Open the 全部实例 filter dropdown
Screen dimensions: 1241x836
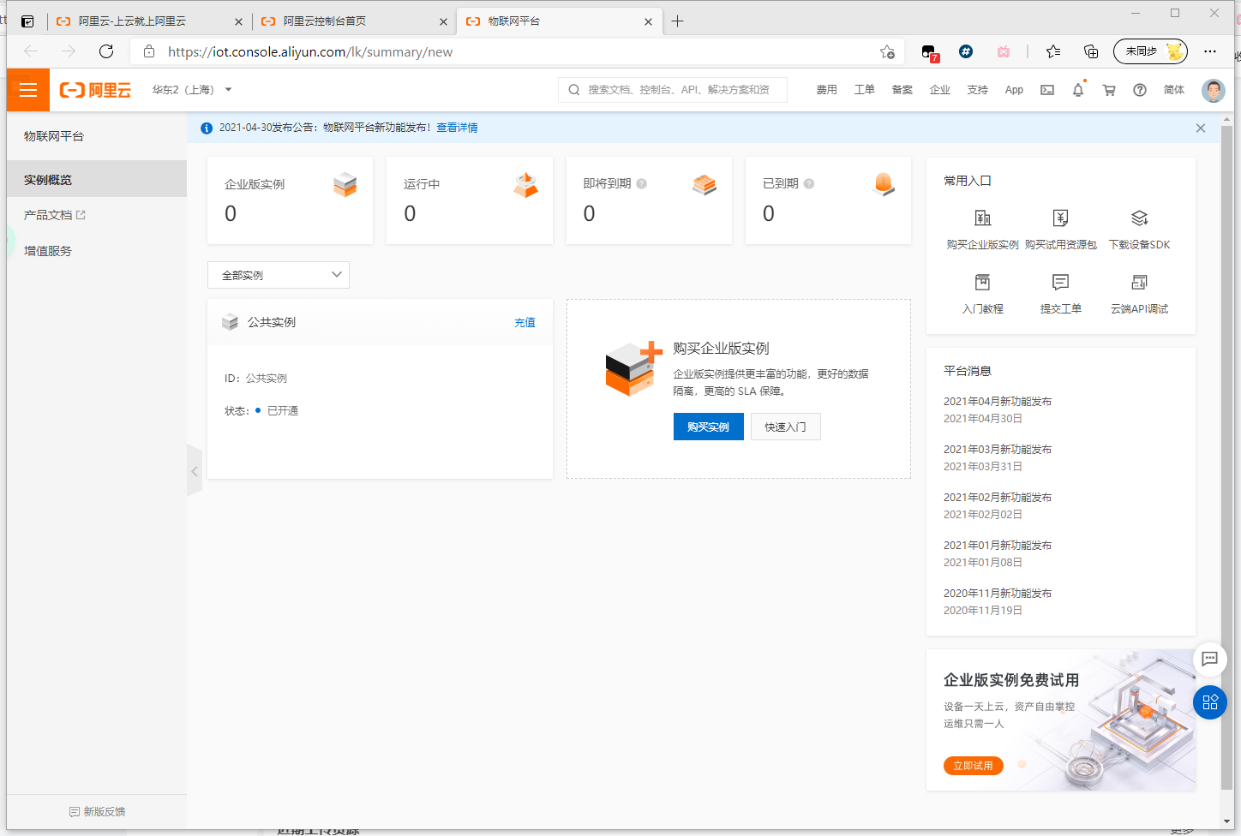tap(279, 275)
